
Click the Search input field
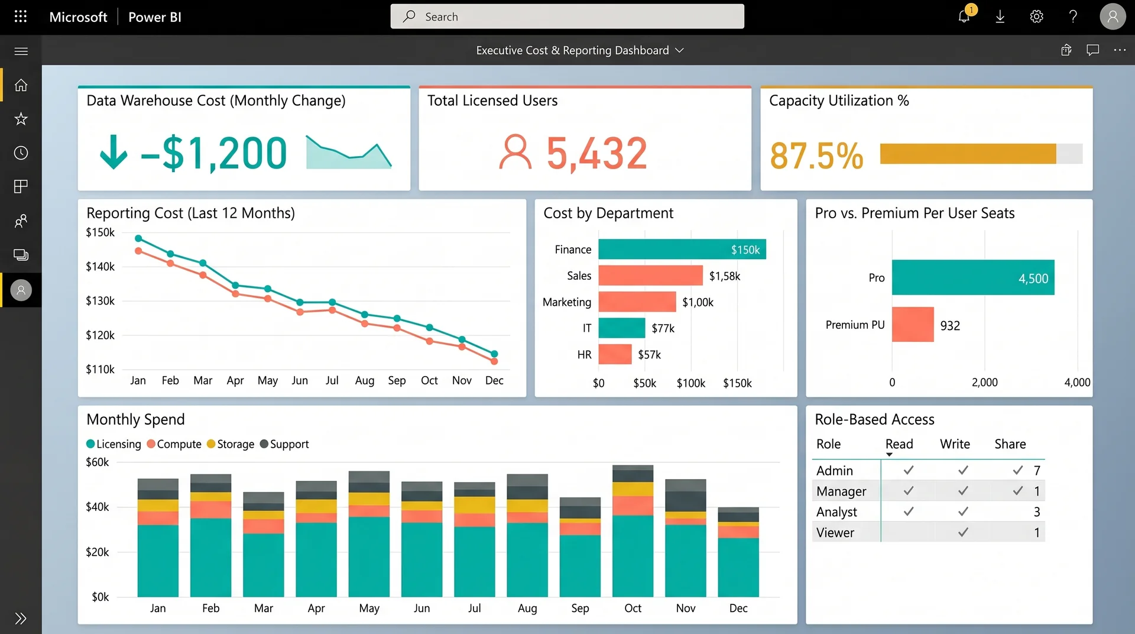[x=567, y=17]
